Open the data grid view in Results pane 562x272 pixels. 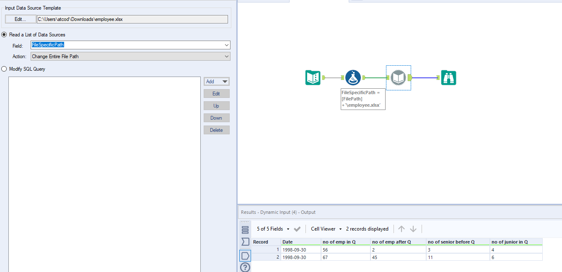click(x=245, y=229)
